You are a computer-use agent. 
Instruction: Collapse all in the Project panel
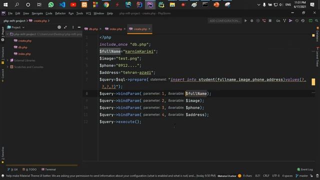coord(65,27)
